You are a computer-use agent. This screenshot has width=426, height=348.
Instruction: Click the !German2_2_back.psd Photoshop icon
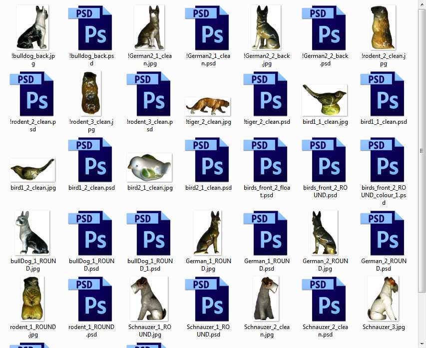(x=324, y=28)
